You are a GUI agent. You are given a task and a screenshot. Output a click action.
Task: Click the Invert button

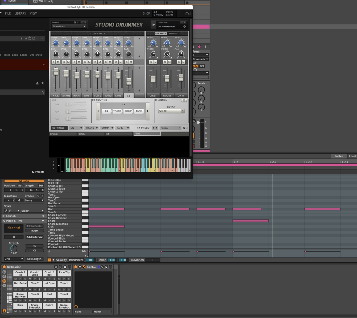(x=34, y=231)
